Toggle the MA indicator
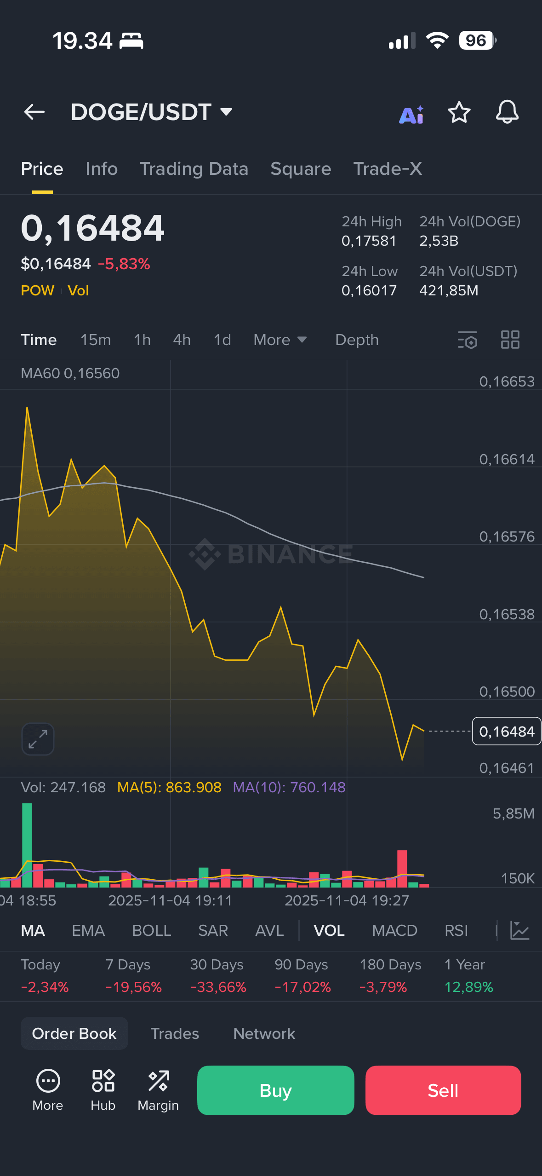This screenshot has height=1176, width=542. click(33, 930)
